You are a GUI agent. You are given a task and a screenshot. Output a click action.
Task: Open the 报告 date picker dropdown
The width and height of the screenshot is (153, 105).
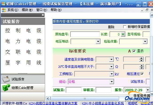148,90
